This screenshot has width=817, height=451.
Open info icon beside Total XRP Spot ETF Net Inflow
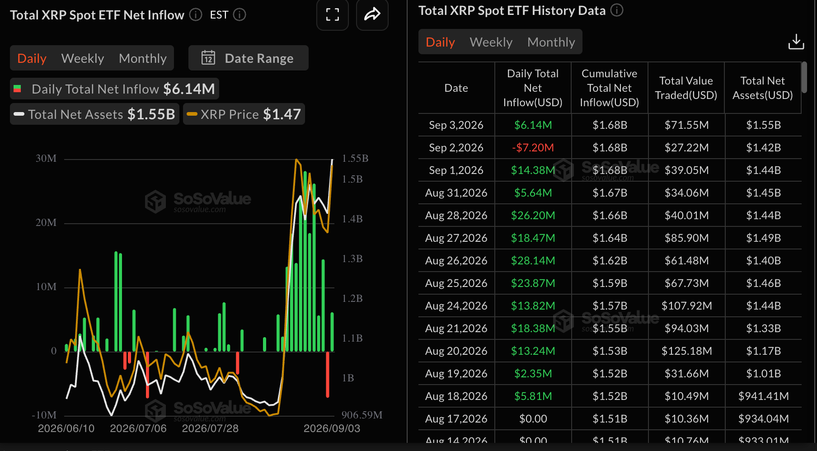196,15
